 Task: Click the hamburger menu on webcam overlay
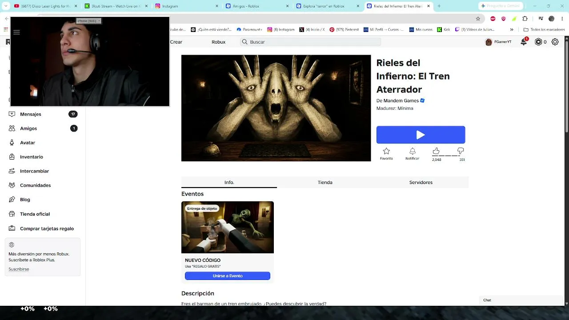coord(16,32)
